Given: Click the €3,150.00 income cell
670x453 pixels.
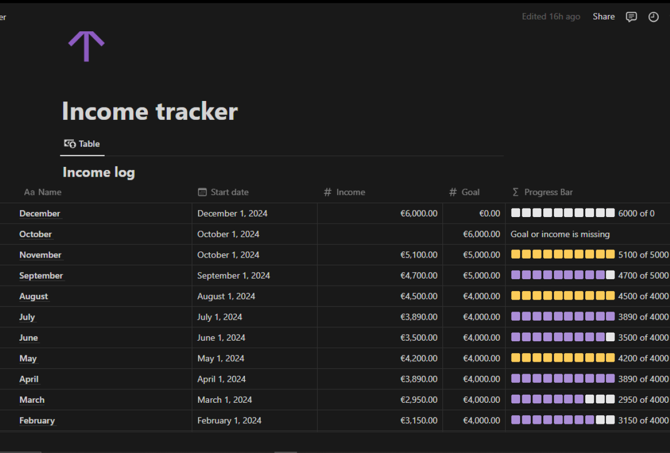Looking at the screenshot, I should pos(380,420).
